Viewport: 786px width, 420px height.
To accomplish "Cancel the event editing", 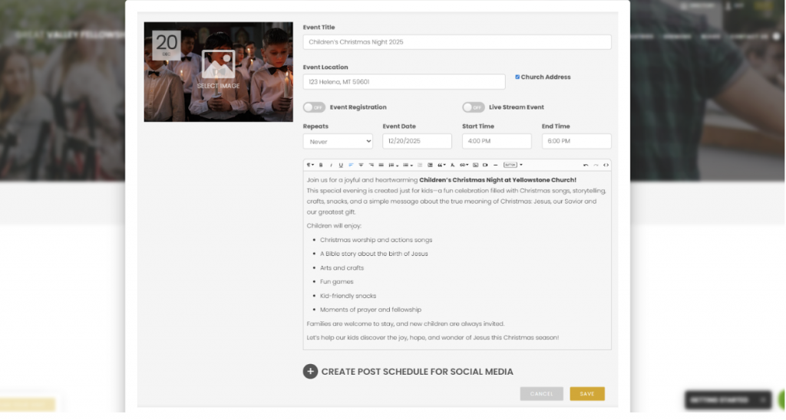I will 541,394.
